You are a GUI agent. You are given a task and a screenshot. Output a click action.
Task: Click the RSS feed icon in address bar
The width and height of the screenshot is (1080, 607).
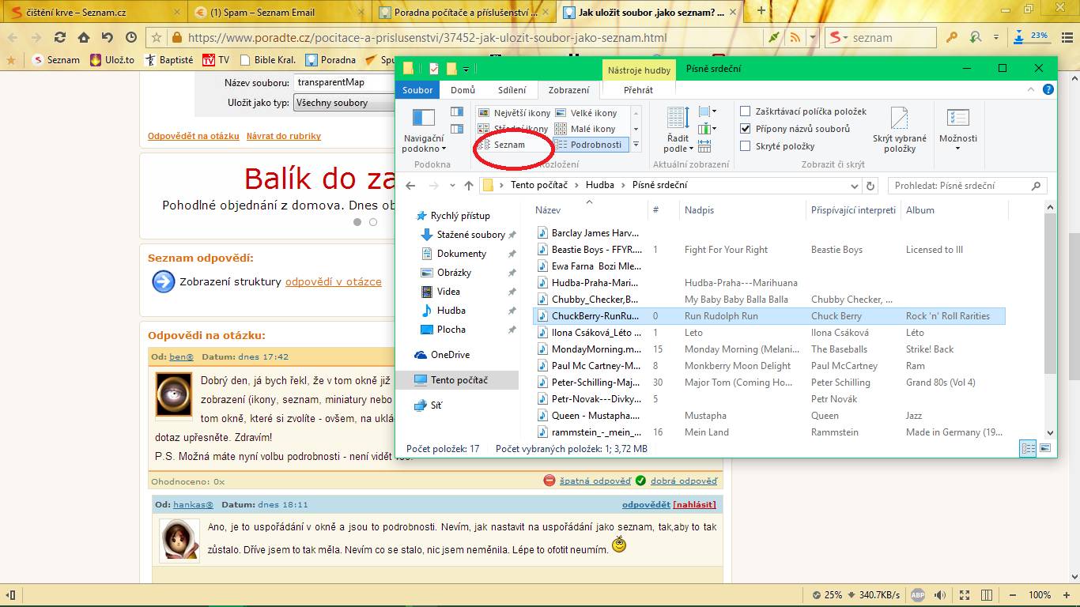[795, 37]
